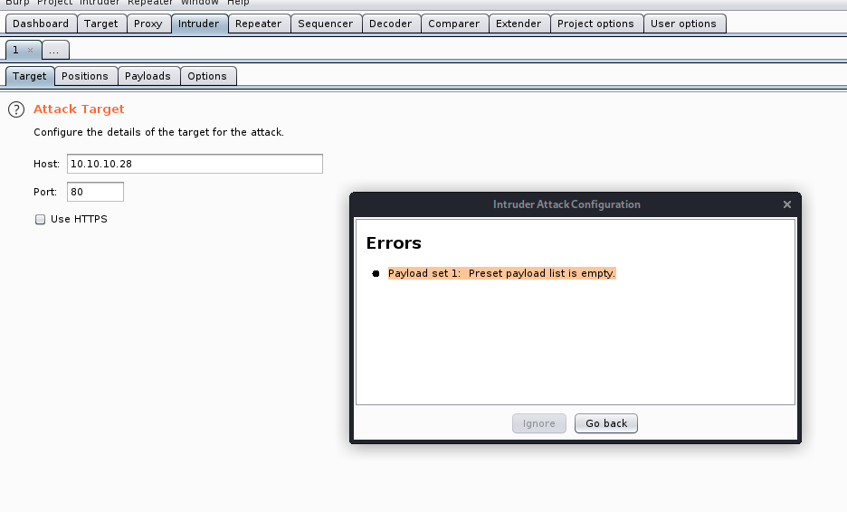Open the Burp menu
The width and height of the screenshot is (847, 512).
(x=17, y=2)
